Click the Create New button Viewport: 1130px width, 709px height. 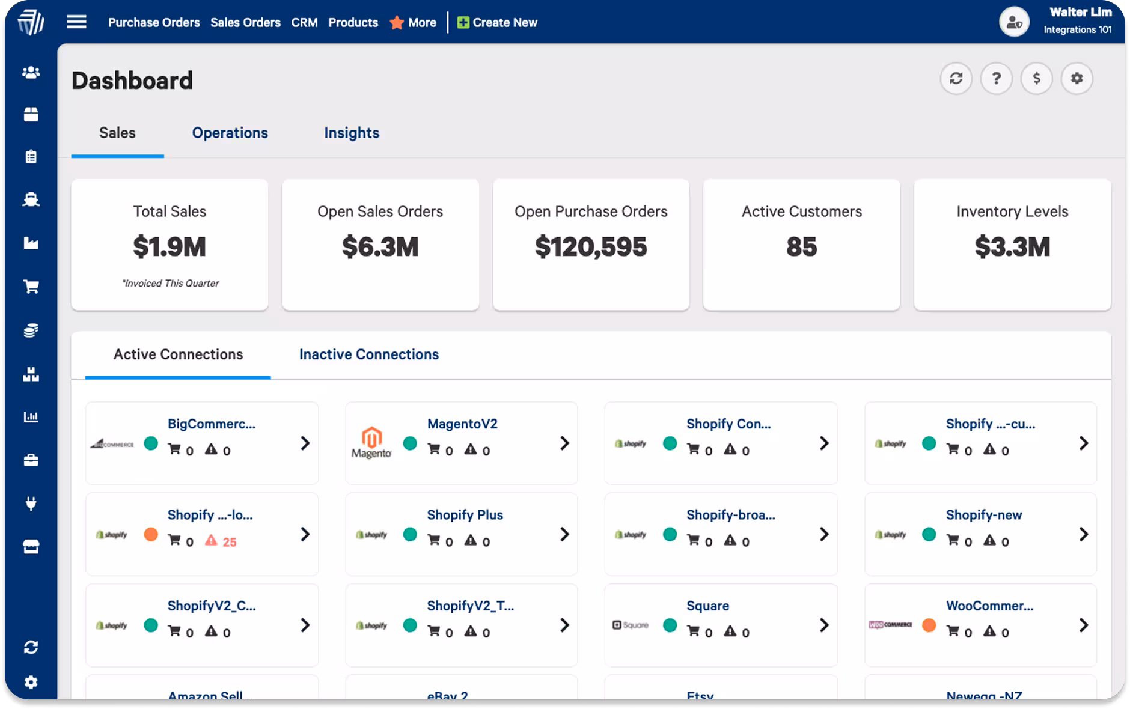(x=497, y=23)
